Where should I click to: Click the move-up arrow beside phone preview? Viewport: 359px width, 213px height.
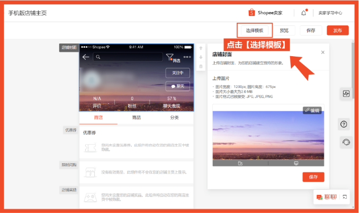200,48
